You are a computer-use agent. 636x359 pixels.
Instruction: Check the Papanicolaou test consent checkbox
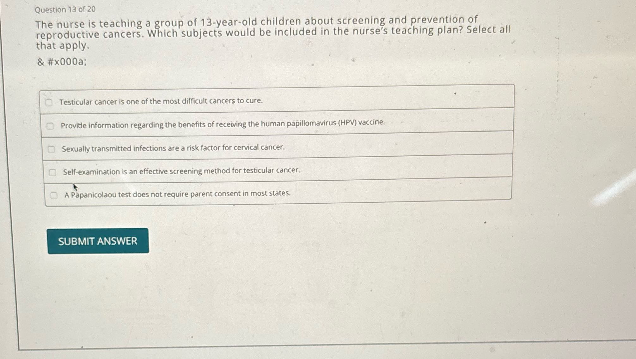54,195
